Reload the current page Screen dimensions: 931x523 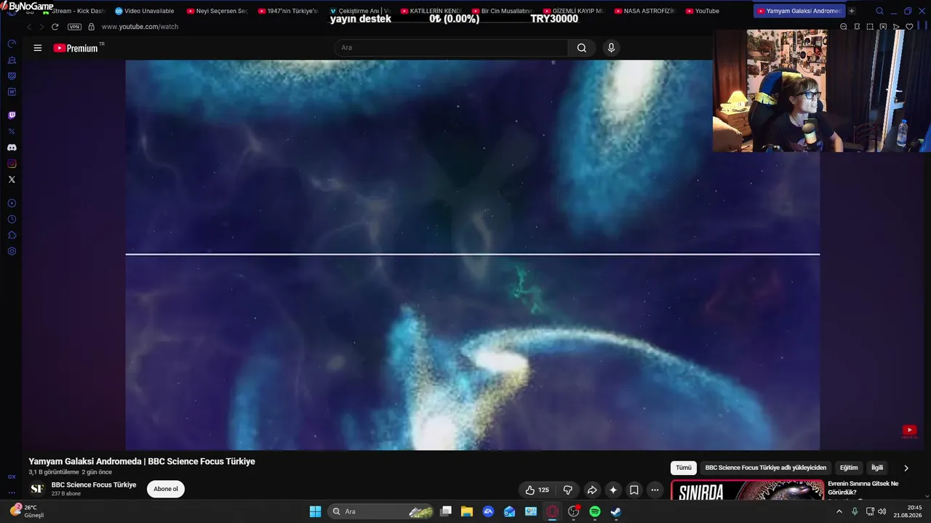pos(55,27)
